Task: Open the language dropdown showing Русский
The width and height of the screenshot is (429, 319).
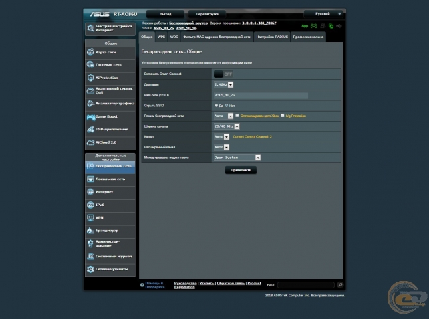Action: [323, 14]
